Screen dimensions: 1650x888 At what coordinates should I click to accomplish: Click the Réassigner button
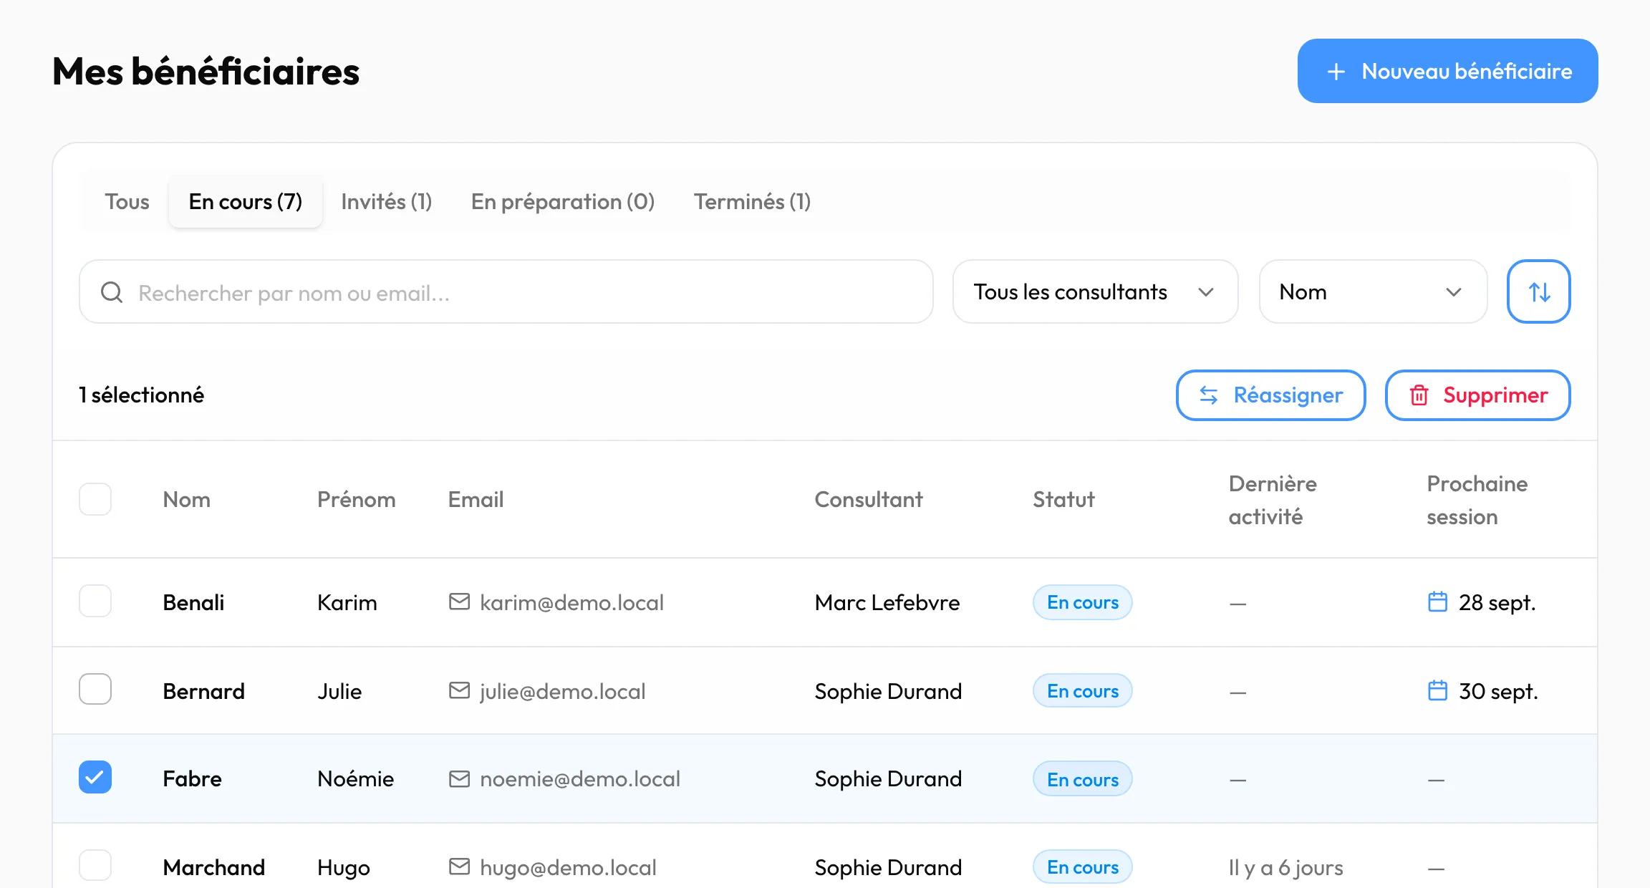pos(1270,395)
